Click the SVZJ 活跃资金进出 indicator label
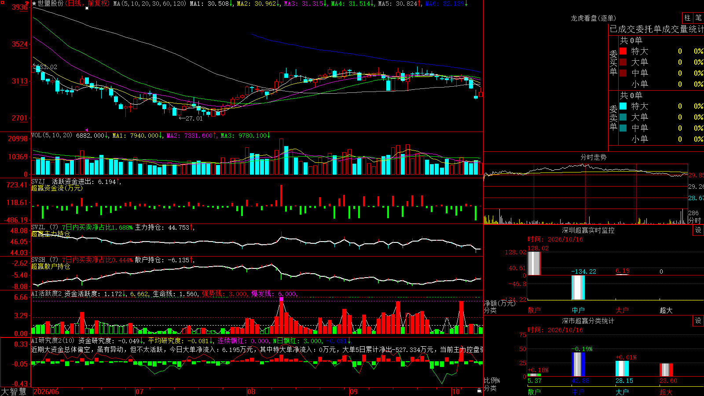The image size is (704, 396). 62,181
